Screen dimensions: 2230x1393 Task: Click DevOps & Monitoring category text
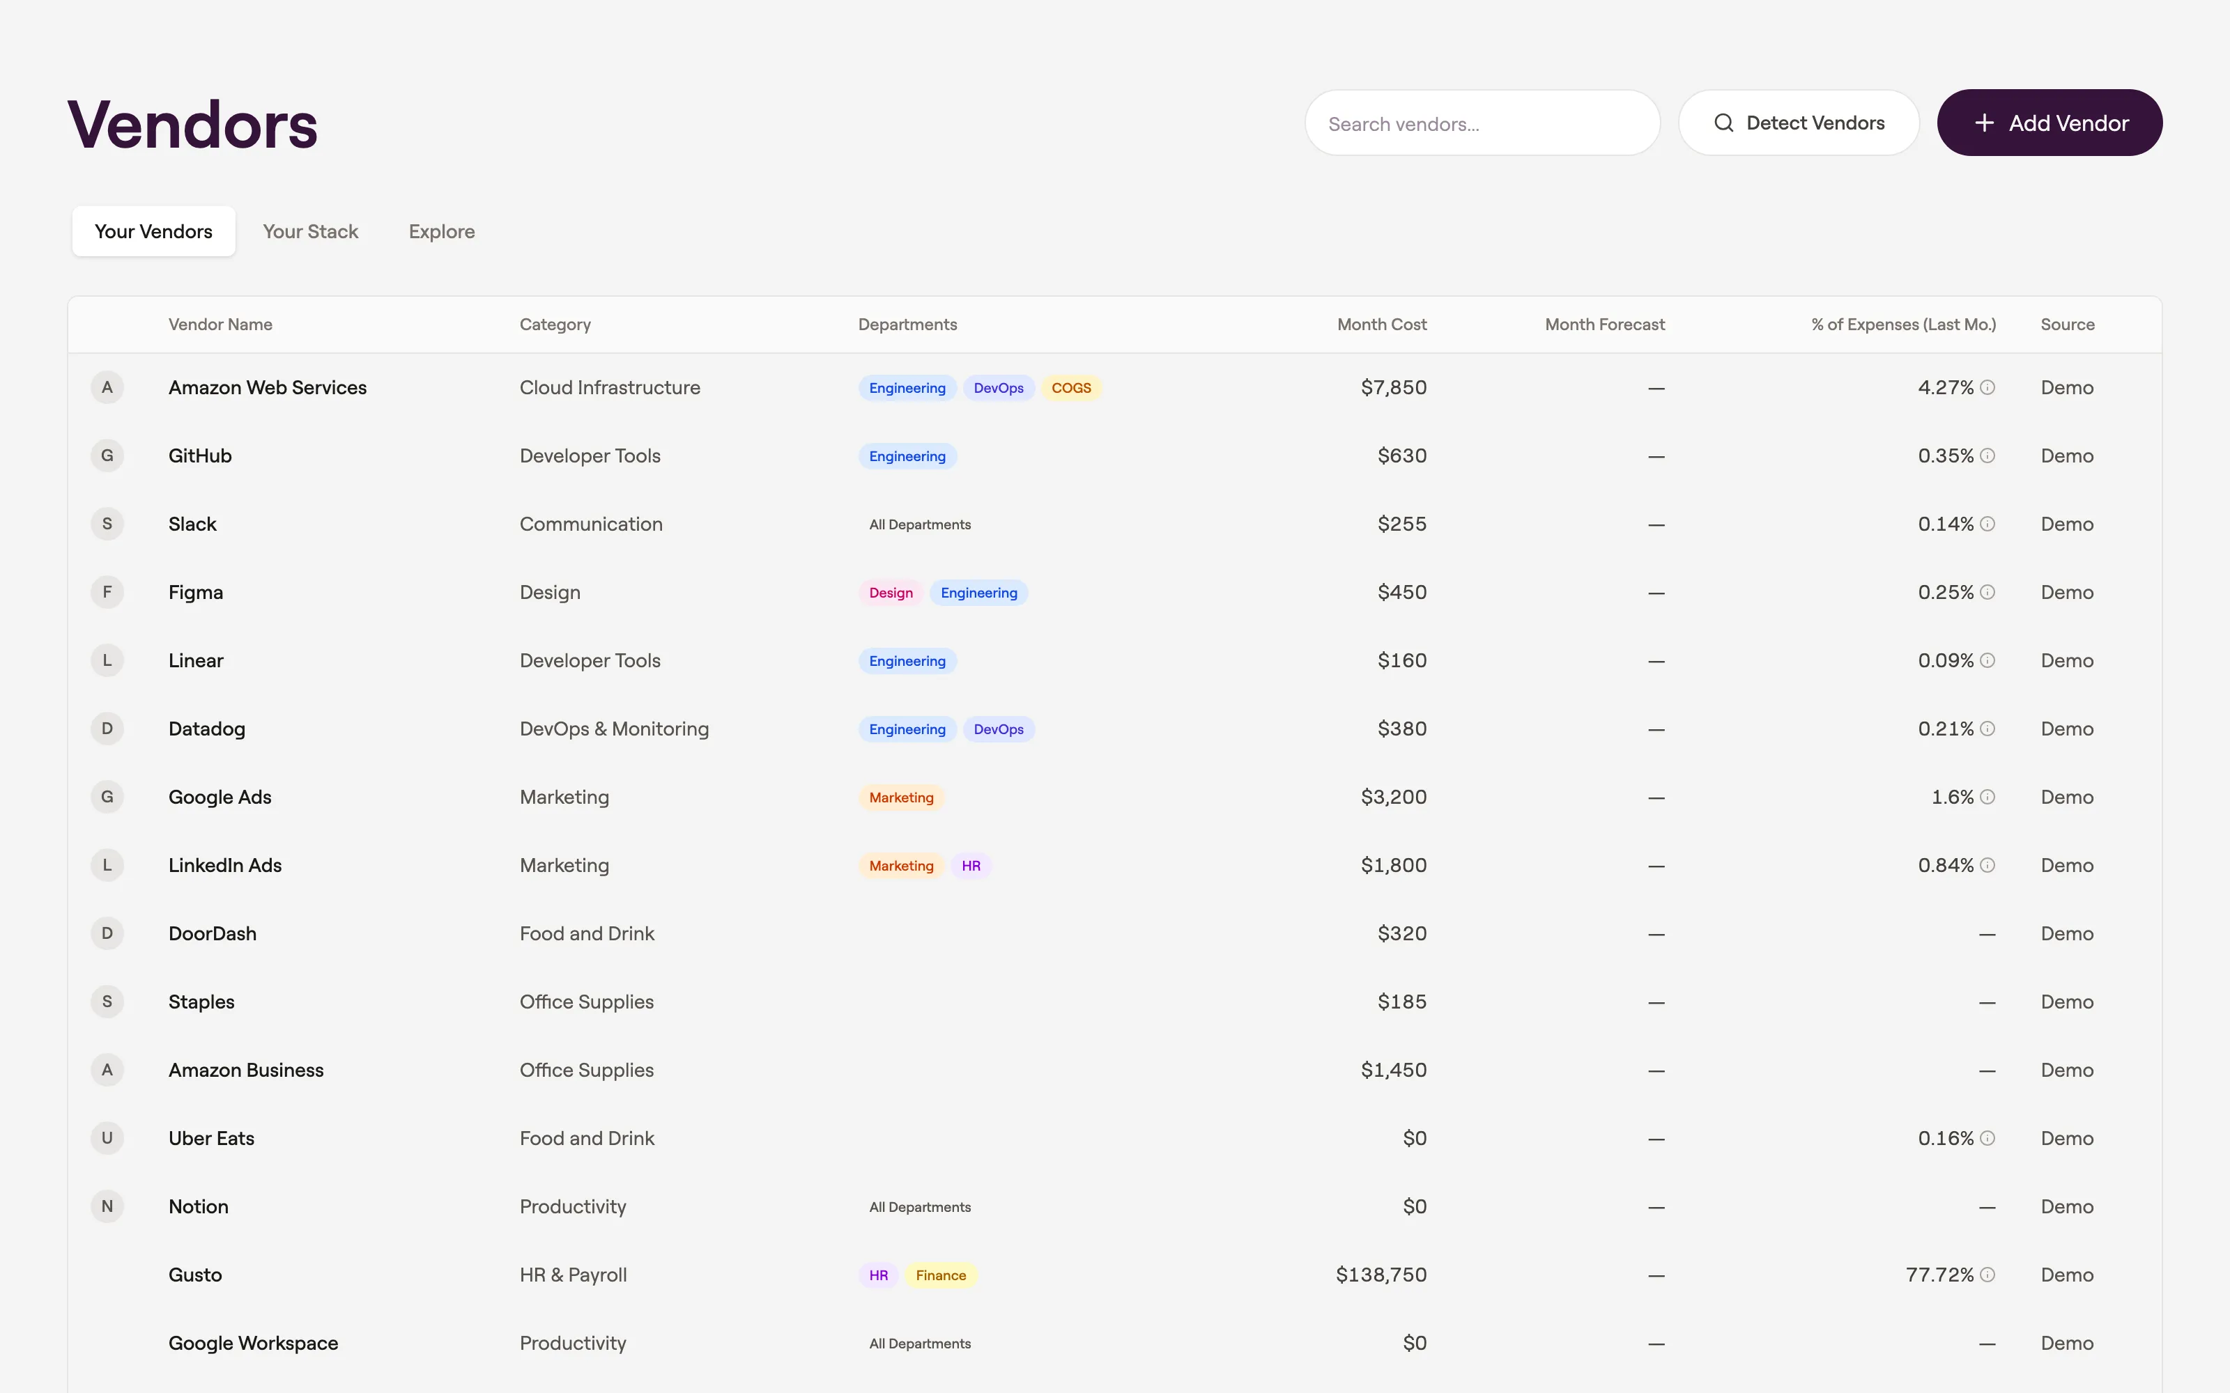(615, 729)
